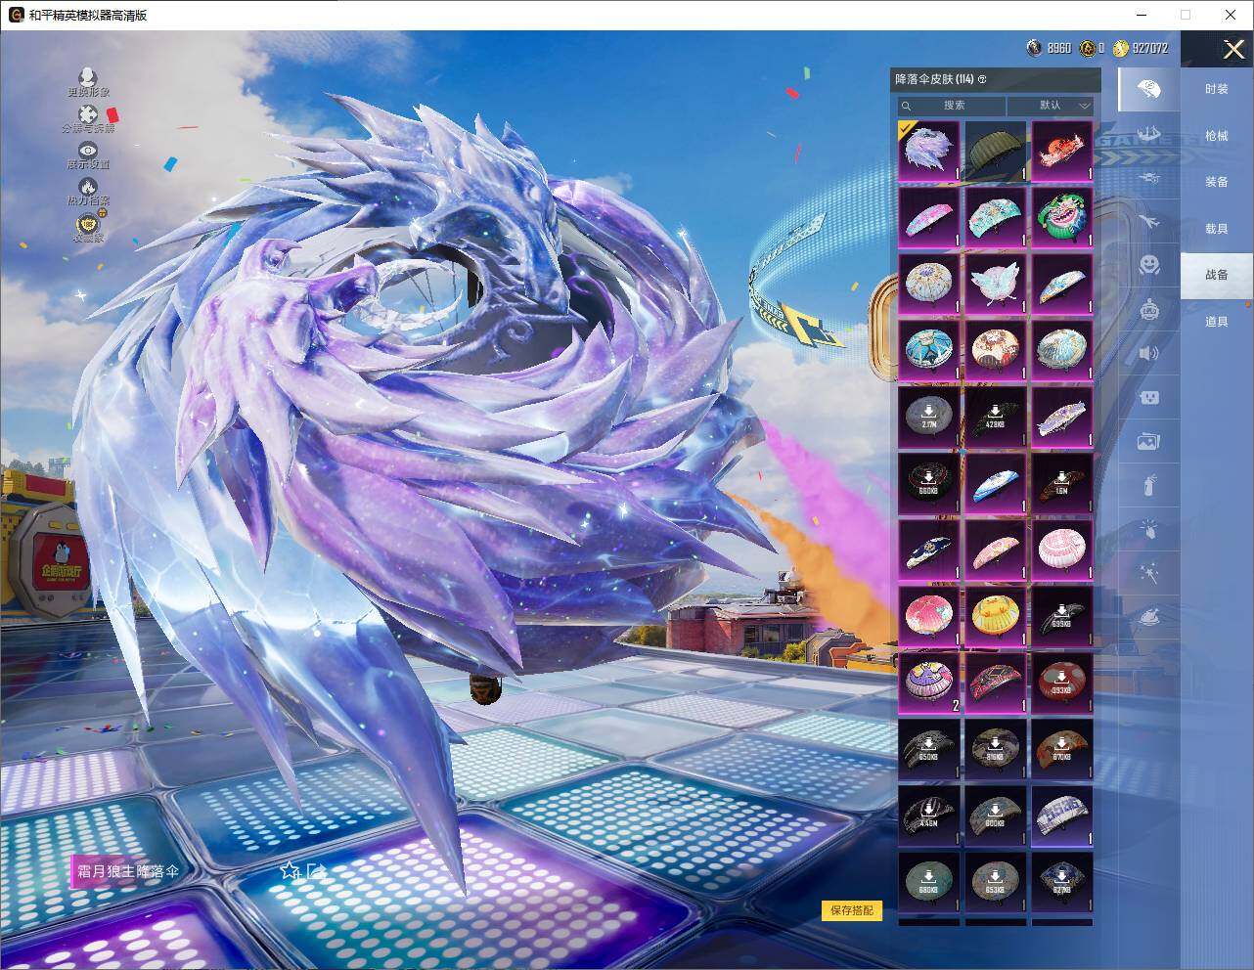Select the airplane skin category icon
Viewport: 1254px width, 970px height.
pos(1148,221)
